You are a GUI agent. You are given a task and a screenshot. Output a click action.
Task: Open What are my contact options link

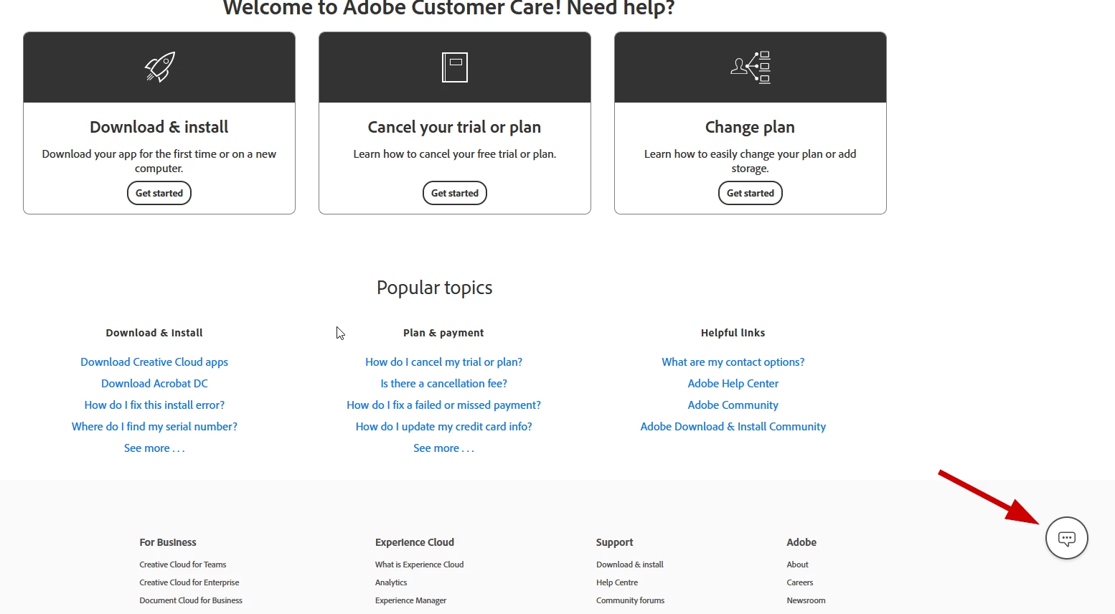733,362
